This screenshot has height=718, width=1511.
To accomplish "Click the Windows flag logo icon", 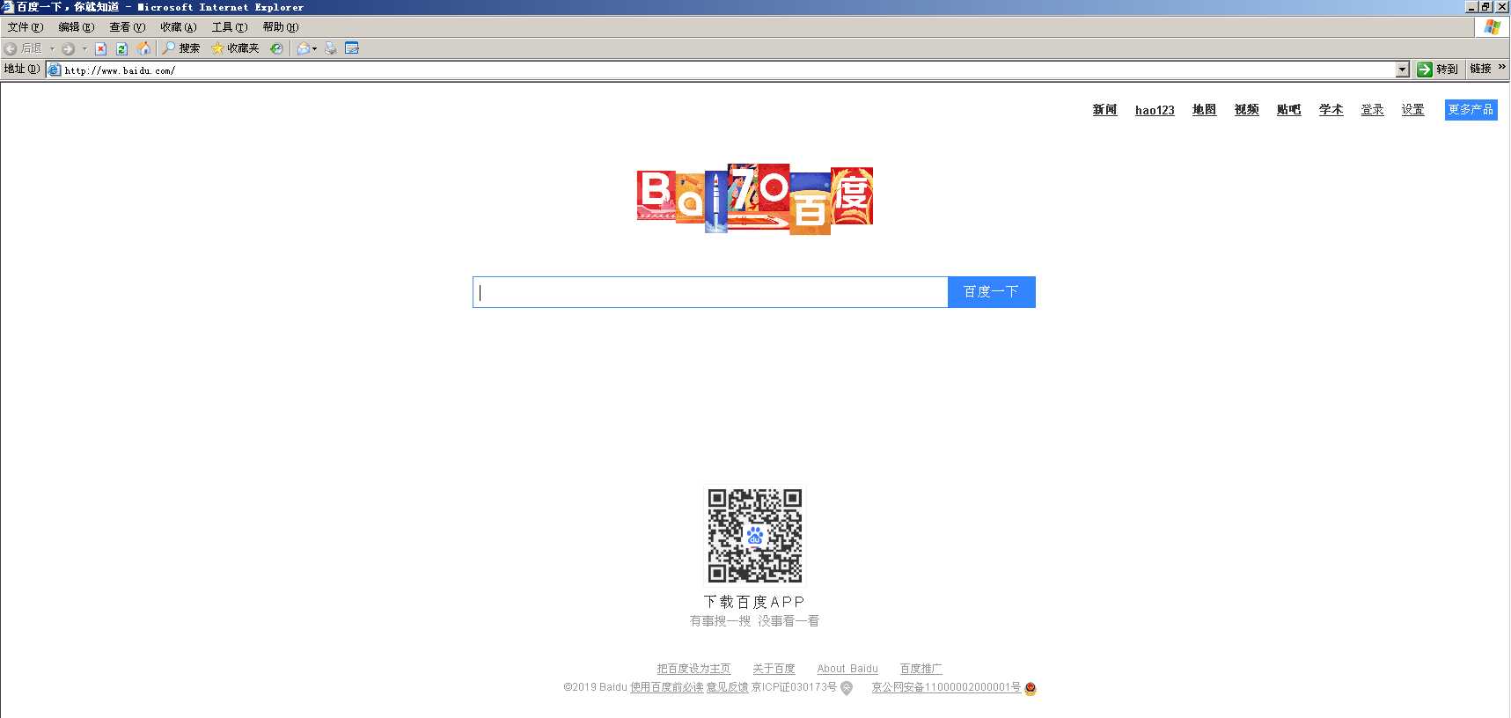I will click(1492, 27).
